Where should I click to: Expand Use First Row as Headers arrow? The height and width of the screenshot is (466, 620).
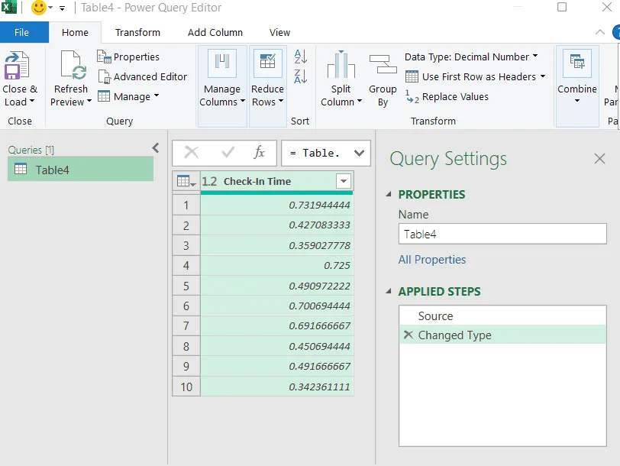[x=543, y=76]
